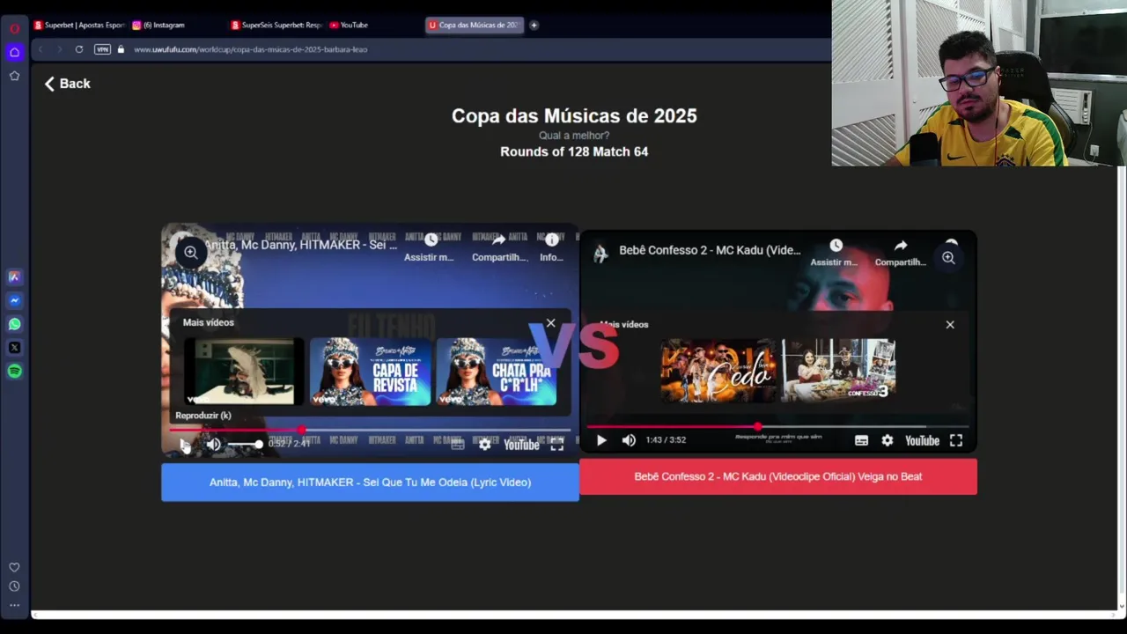Click the Back link
This screenshot has height=634, width=1127.
click(x=68, y=84)
